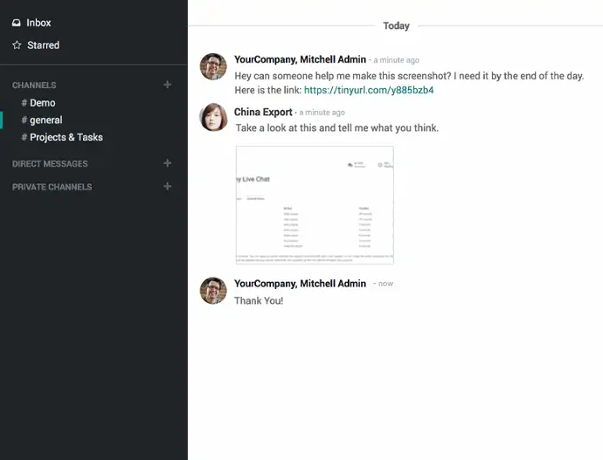Open the Demo channel
Screen dimensions: 603x460
point(42,103)
